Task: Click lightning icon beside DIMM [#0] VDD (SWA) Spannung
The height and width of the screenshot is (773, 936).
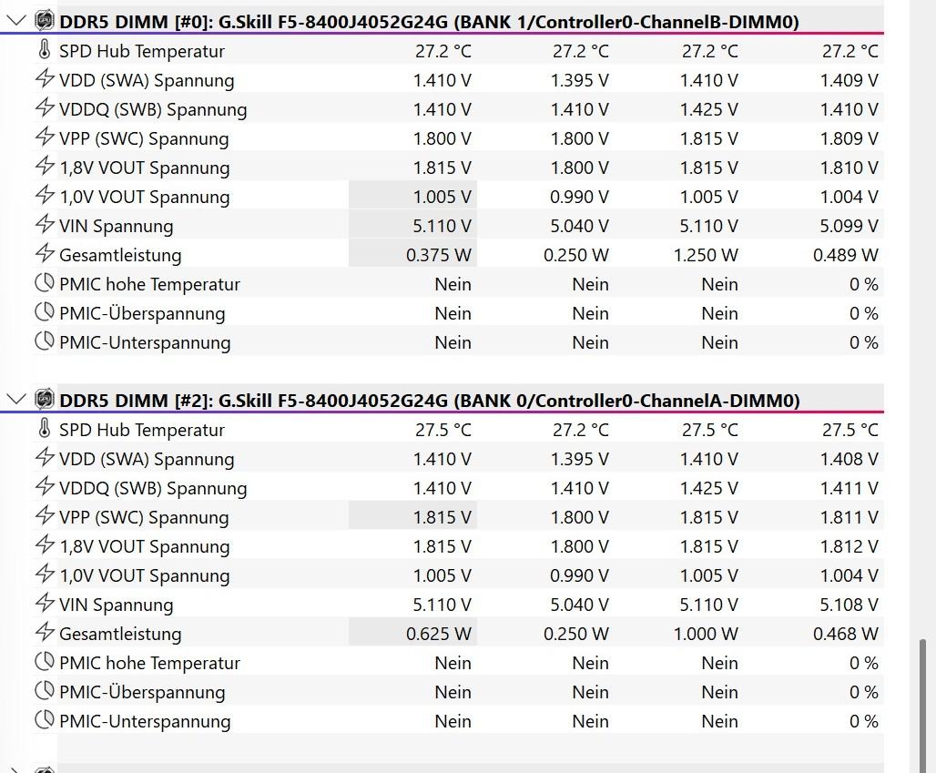Action: click(x=45, y=79)
